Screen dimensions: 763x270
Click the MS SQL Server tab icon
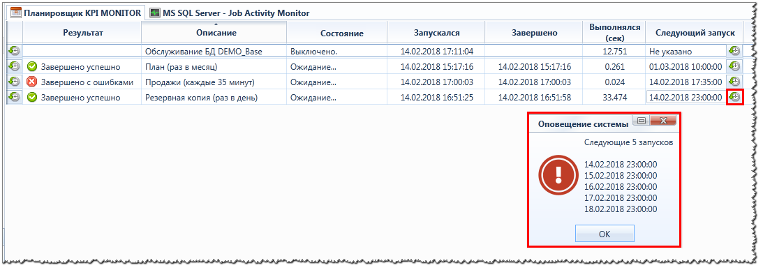tap(155, 13)
